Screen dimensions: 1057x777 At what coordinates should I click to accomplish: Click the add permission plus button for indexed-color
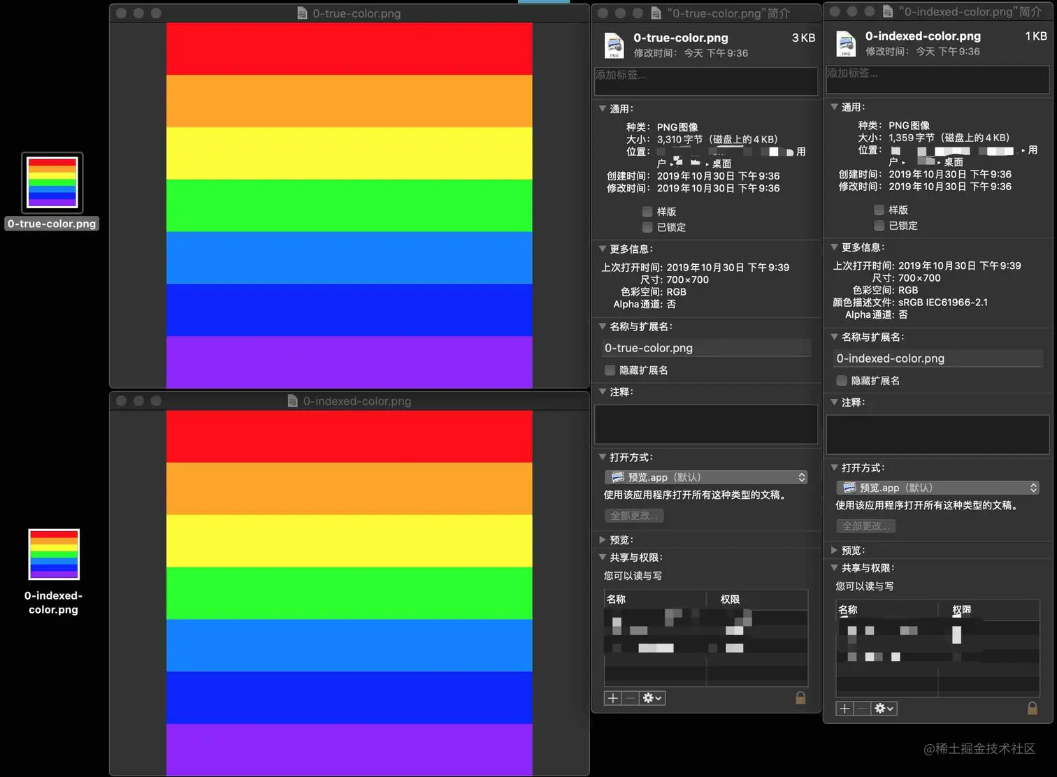click(844, 709)
